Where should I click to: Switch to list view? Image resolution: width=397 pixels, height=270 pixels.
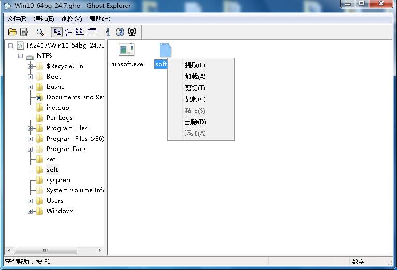pyautogui.click(x=80, y=32)
